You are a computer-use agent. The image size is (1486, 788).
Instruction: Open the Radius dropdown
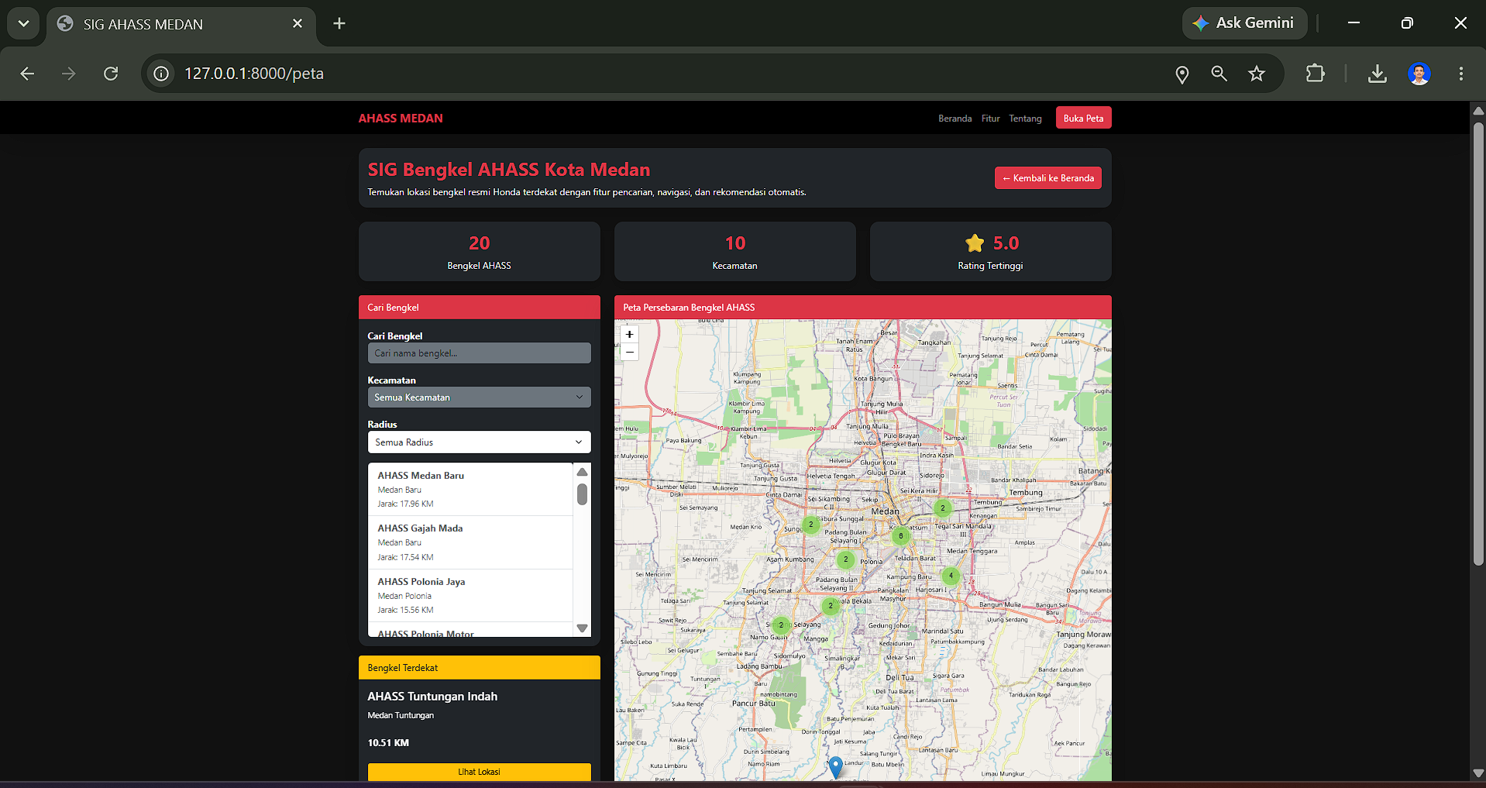pyautogui.click(x=479, y=442)
